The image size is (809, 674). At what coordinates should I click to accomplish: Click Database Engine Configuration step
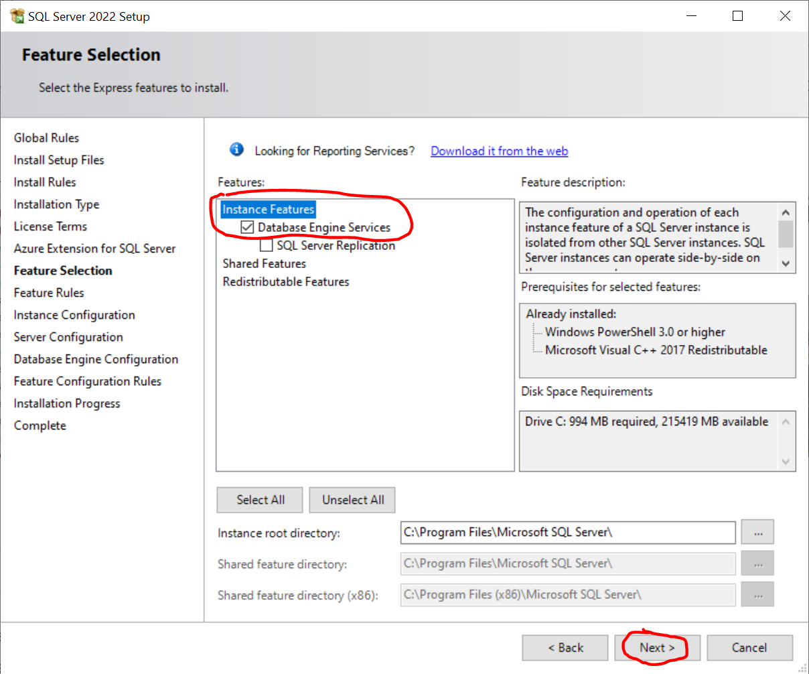[96, 359]
